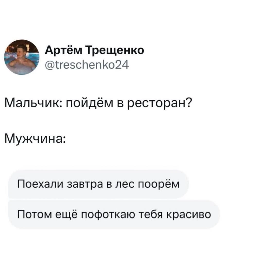Click the profile avatar photo
Viewport: 279px width, 262px height.
tap(21, 57)
